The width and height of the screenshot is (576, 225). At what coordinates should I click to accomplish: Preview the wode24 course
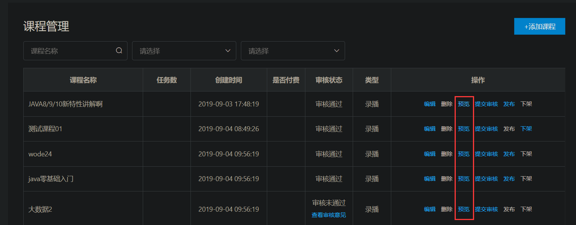(464, 154)
